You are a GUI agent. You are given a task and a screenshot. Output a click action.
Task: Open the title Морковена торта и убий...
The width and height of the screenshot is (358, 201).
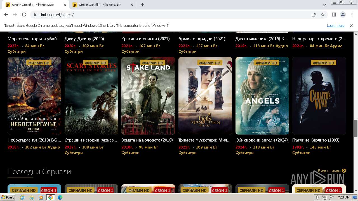pyautogui.click(x=34, y=39)
